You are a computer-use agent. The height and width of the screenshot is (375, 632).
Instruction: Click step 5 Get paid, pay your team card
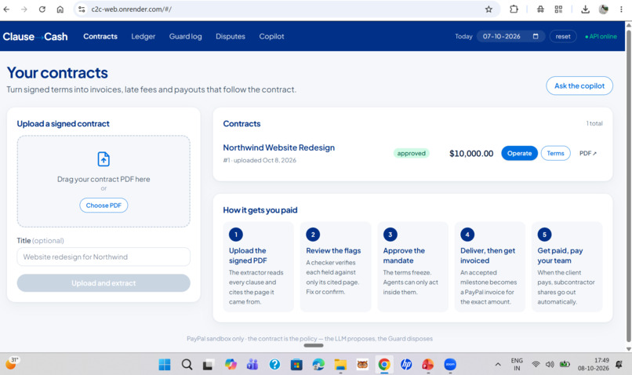pyautogui.click(x=567, y=267)
